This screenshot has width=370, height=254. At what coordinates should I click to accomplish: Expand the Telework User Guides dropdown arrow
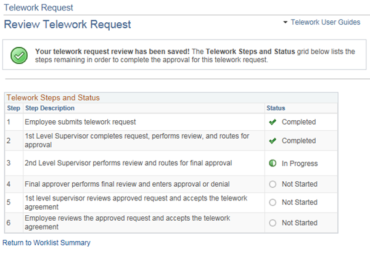click(285, 22)
